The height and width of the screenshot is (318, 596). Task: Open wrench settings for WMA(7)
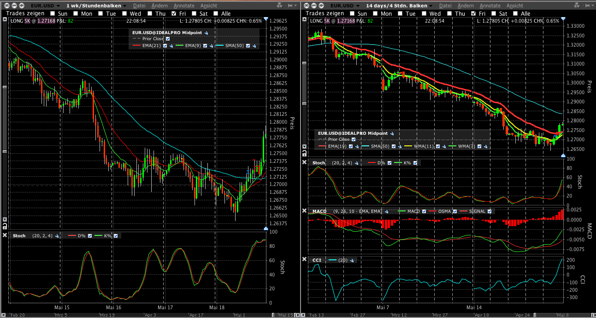485,146
